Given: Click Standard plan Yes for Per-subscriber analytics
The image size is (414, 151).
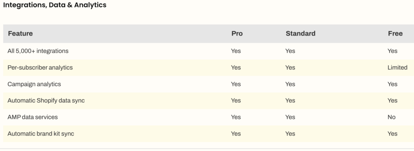Looking at the screenshot, I should 290,67.
